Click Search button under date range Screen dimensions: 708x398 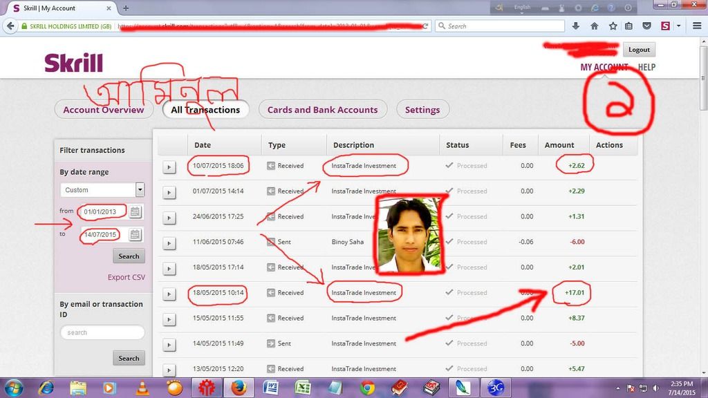[x=129, y=256]
